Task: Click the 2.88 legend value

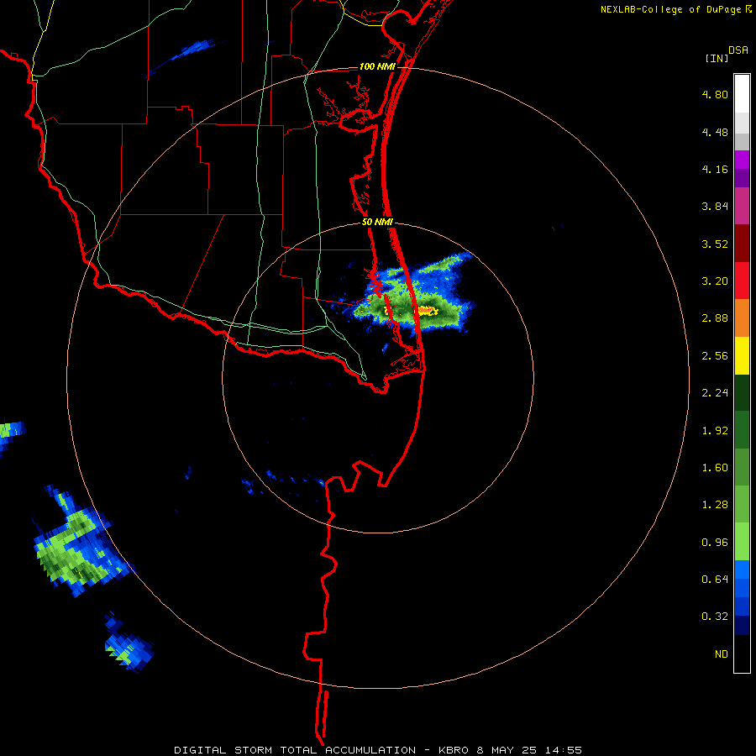Action: 715,318
